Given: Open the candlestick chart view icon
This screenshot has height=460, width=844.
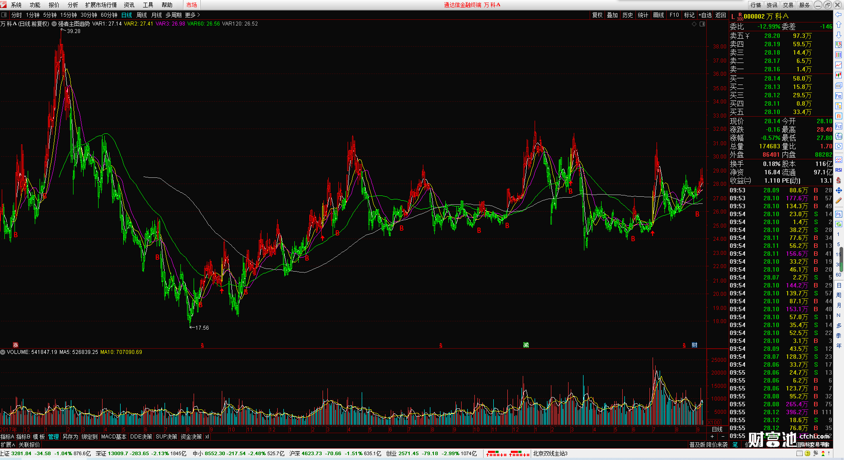Looking at the screenshot, I should [839, 75].
